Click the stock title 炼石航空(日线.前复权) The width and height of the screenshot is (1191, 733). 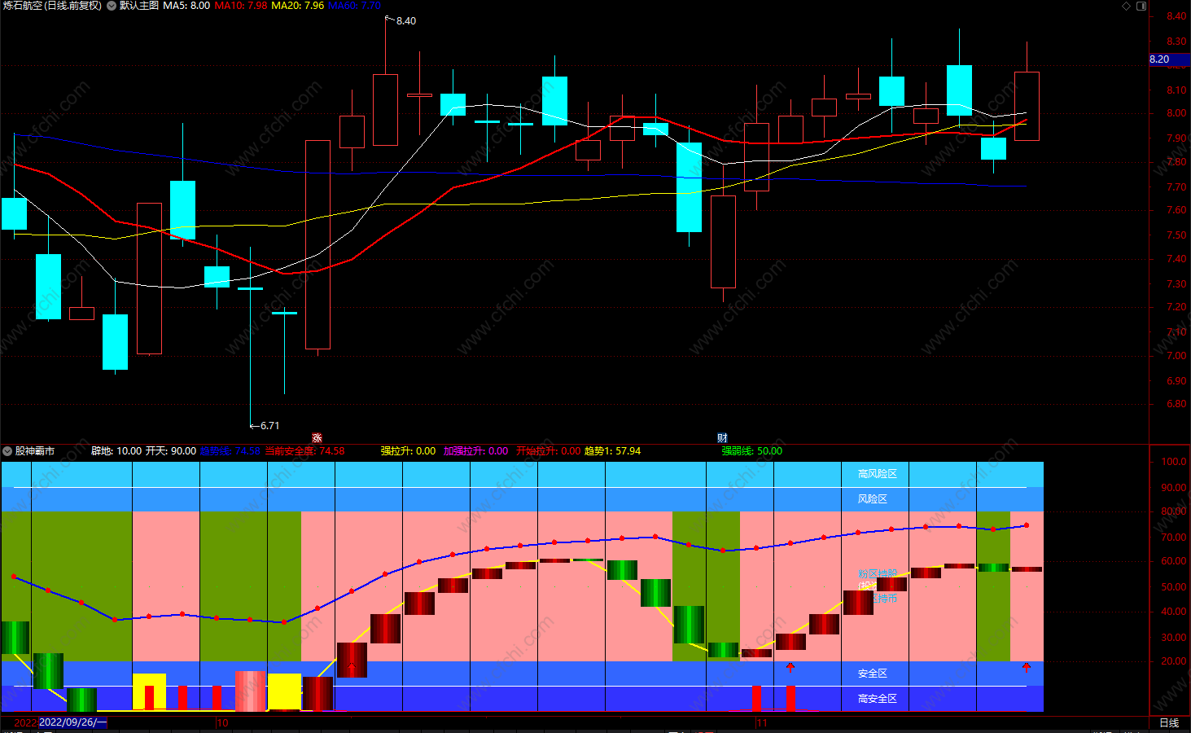point(52,6)
